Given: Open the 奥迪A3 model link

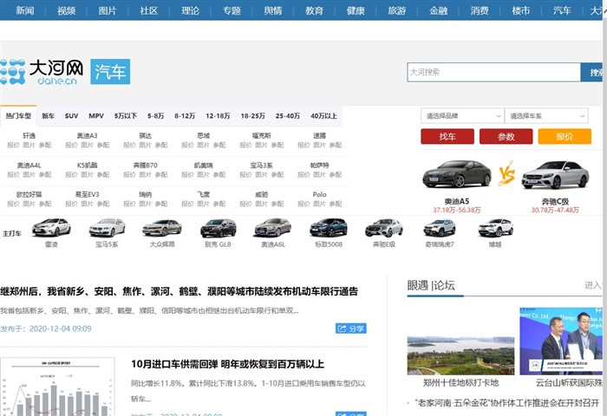Looking at the screenshot, I should (x=87, y=135).
